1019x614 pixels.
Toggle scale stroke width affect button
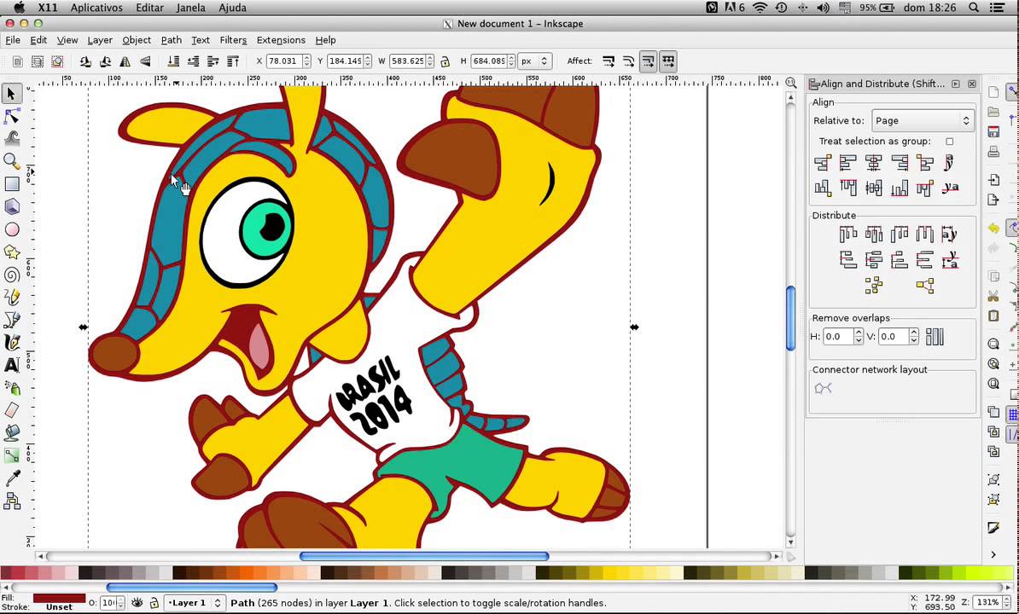point(608,61)
